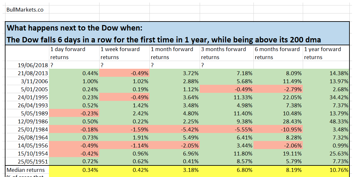Viewport: 353px width, 177px height.
Task: Select the '1 month forward returns' header cell
Action: [172, 53]
